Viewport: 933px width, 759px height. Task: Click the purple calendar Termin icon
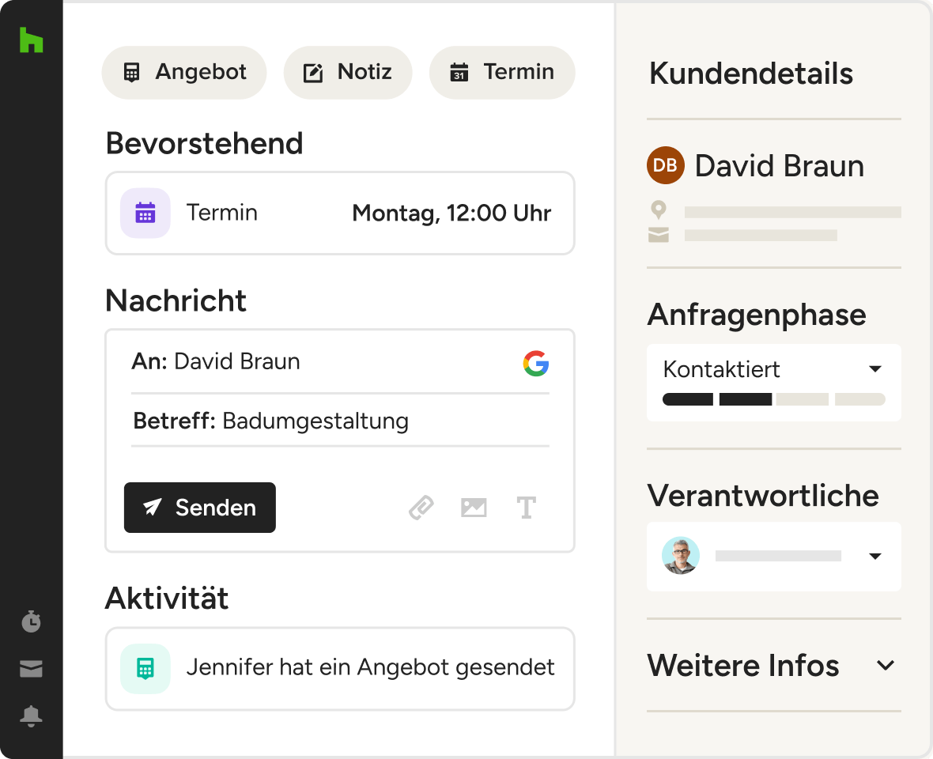point(145,213)
